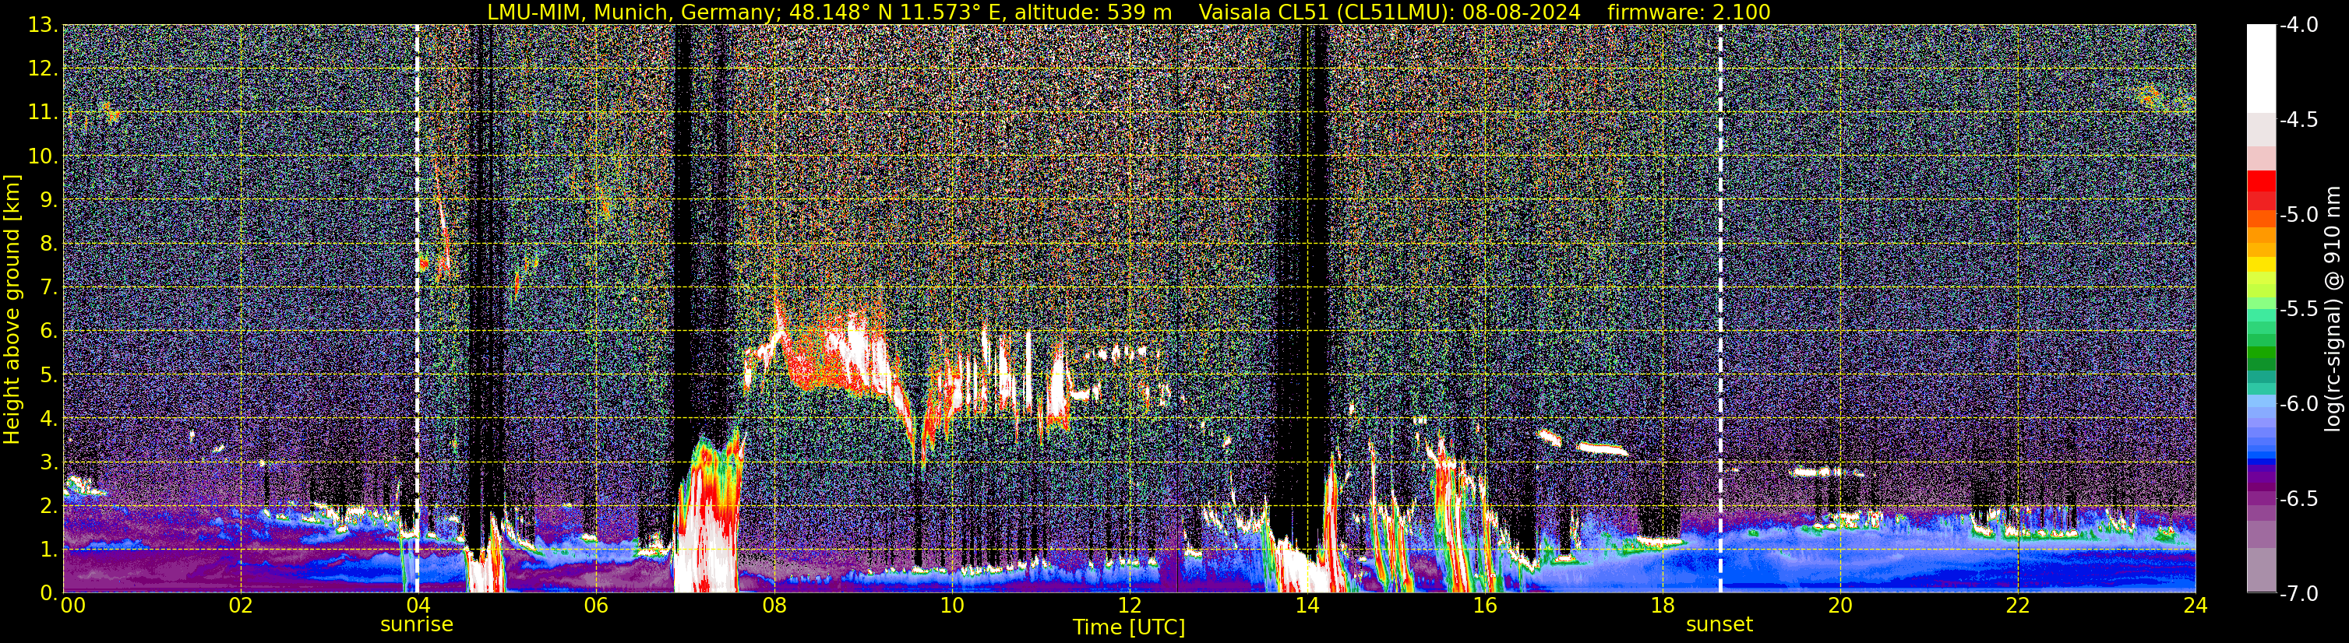Click the -5.5 colorbar tick label
Image resolution: width=2349 pixels, height=643 pixels.
click(x=2298, y=310)
